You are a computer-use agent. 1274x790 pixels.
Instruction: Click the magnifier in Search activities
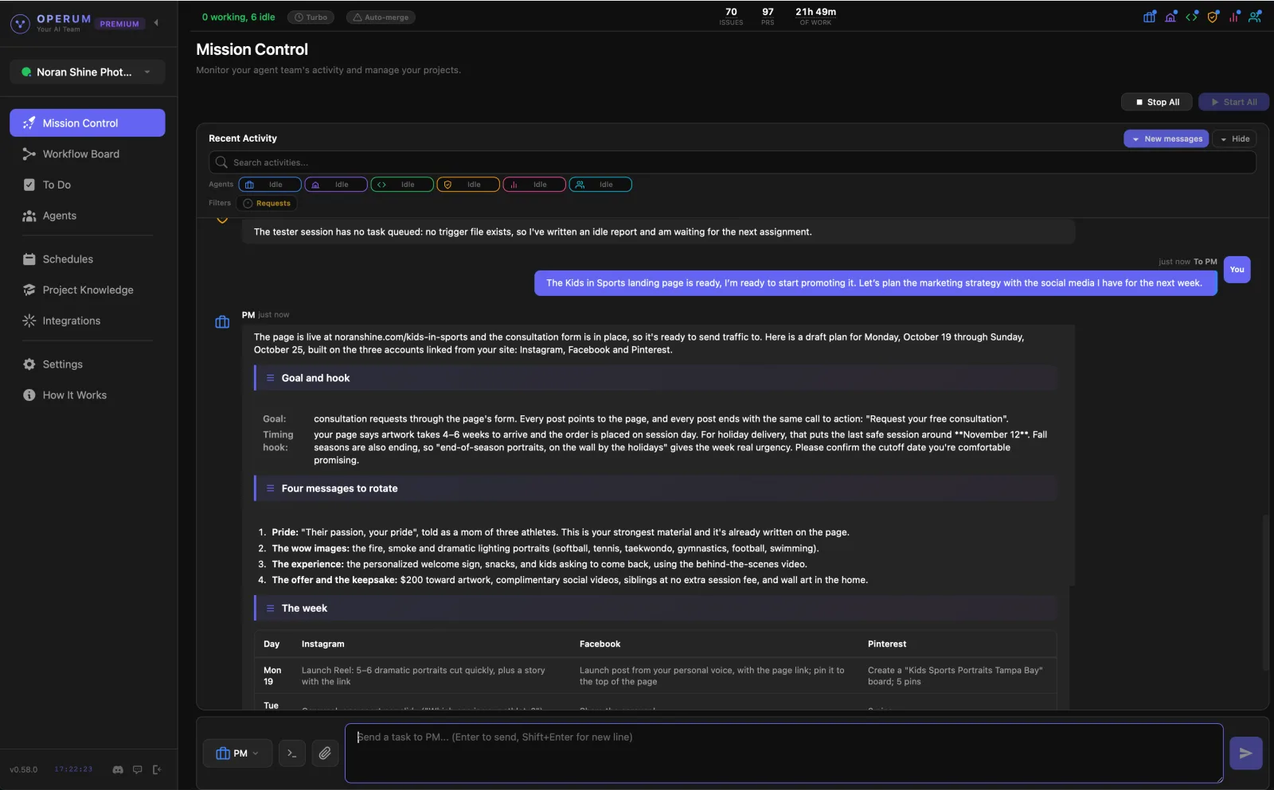click(221, 162)
